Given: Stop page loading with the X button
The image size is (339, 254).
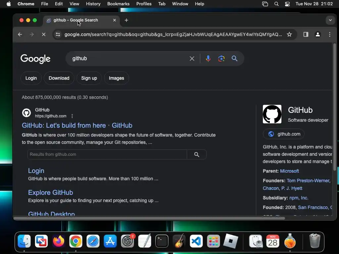Looking at the screenshot, I should [43, 34].
